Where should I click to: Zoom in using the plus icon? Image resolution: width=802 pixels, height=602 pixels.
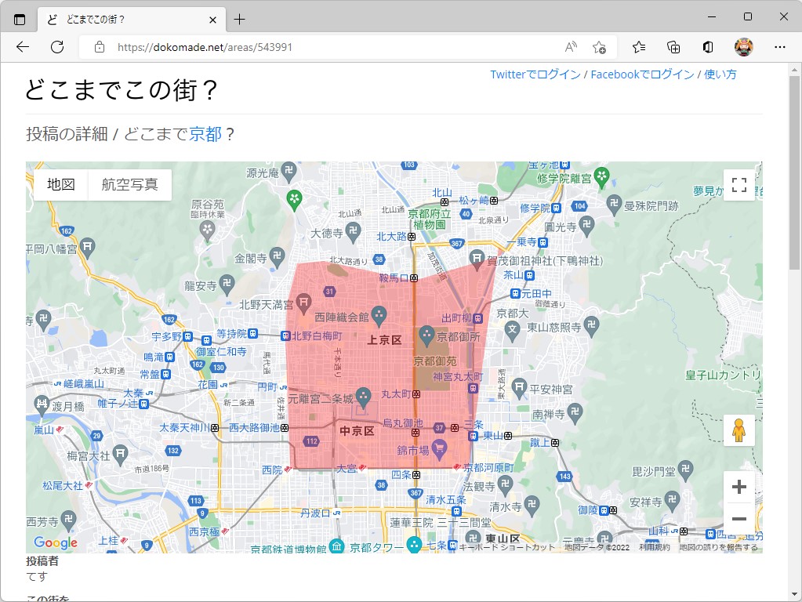coord(738,486)
